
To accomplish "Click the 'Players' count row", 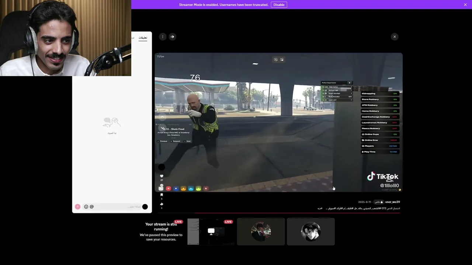I will point(380,146).
